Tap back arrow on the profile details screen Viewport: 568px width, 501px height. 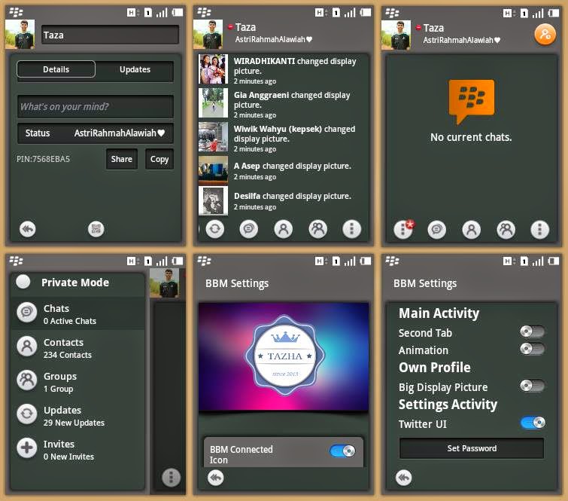tap(28, 229)
